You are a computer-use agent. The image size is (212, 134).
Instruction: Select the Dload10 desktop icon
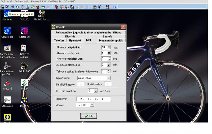coord(24,102)
